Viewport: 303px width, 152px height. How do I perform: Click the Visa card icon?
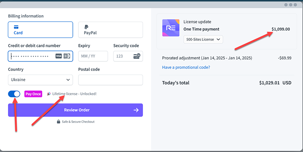pyautogui.click(x=58, y=56)
